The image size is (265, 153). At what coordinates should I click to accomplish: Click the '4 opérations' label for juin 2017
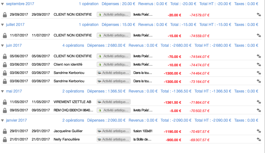point(73,45)
